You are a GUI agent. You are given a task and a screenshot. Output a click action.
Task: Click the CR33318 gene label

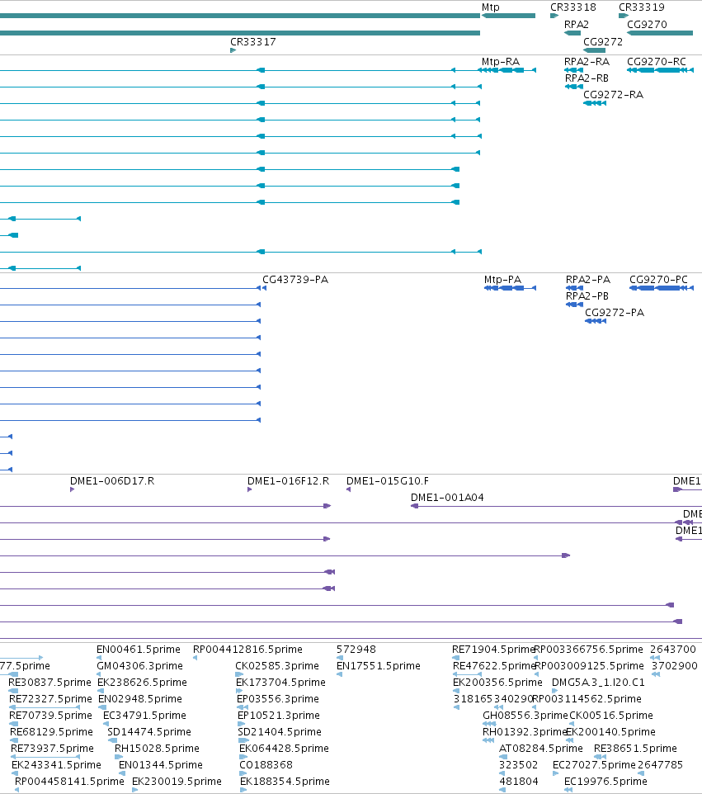[573, 7]
